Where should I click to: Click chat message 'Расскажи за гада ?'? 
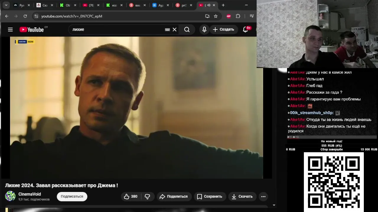click(324, 92)
